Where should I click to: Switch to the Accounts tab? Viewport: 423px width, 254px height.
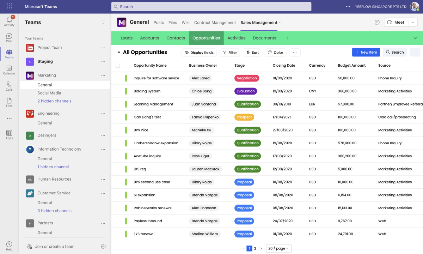149,38
